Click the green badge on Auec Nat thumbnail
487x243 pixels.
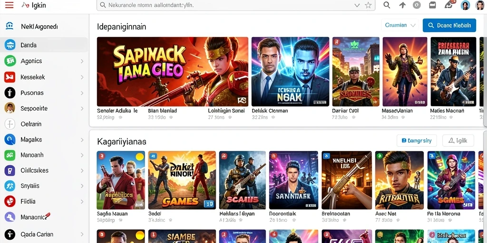point(380,156)
